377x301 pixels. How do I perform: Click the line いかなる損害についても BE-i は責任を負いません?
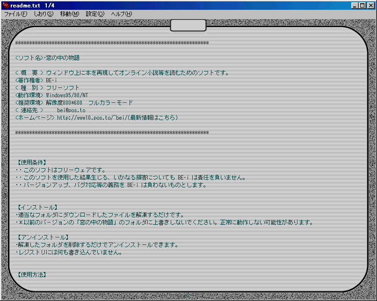pos(130,178)
